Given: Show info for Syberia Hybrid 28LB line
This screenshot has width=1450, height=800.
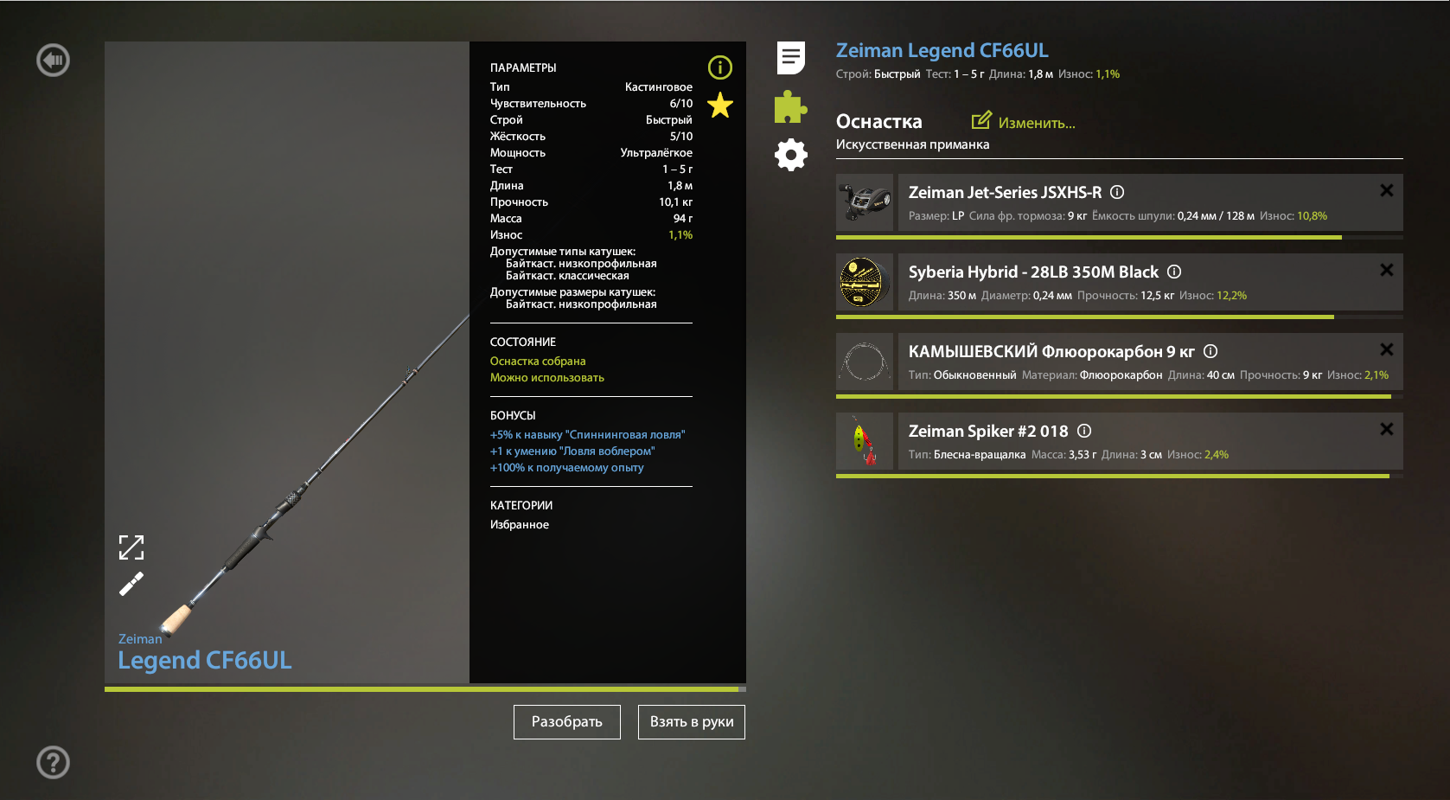Looking at the screenshot, I should (1174, 272).
